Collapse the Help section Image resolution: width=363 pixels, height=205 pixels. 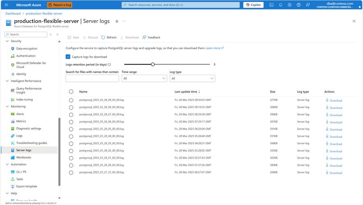(7, 193)
